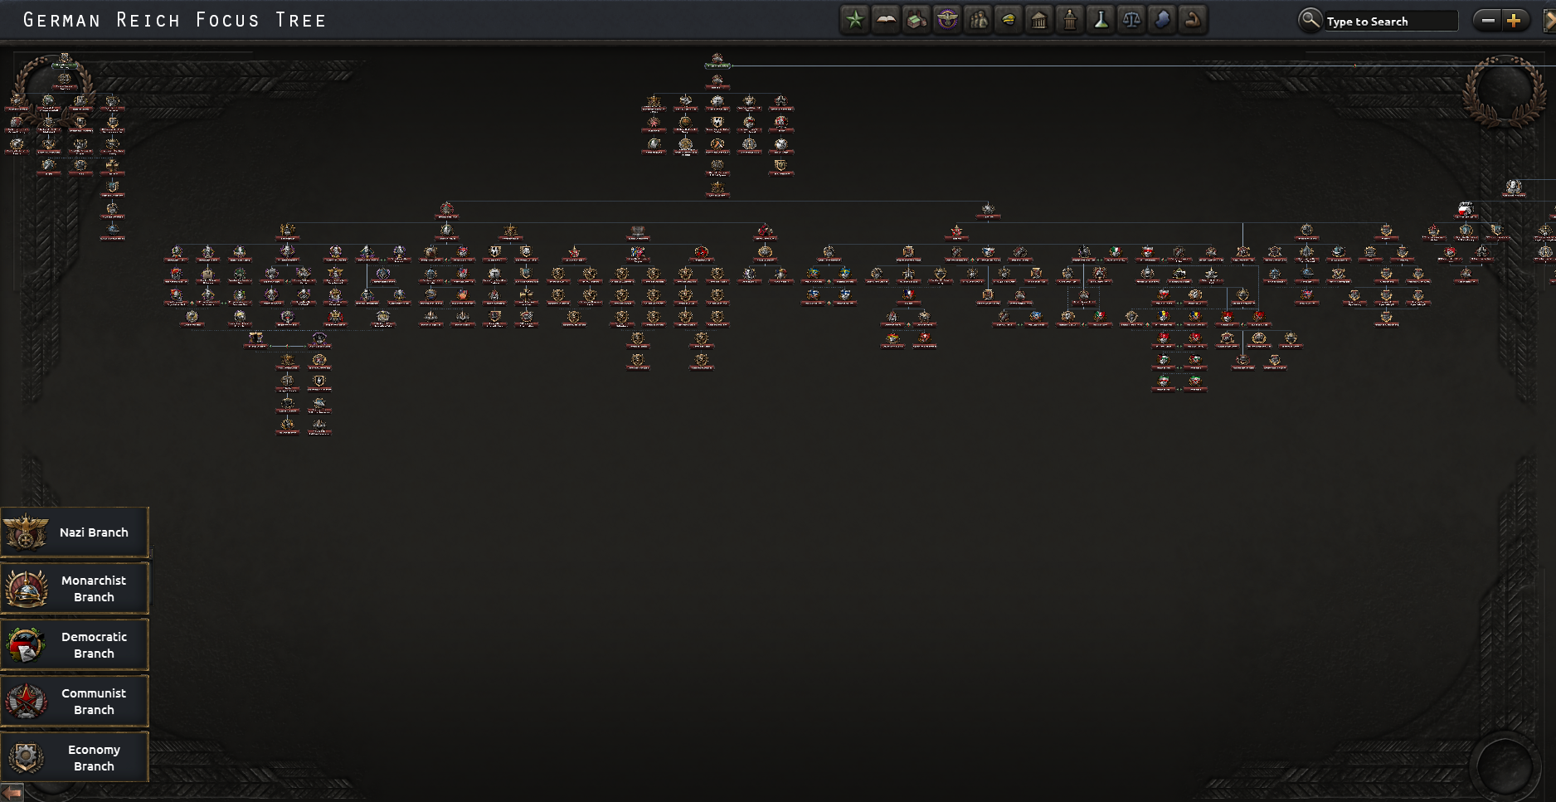Screen dimensions: 1556x802
Task: Jump to the Monarchist Branch
Action: tap(75, 589)
